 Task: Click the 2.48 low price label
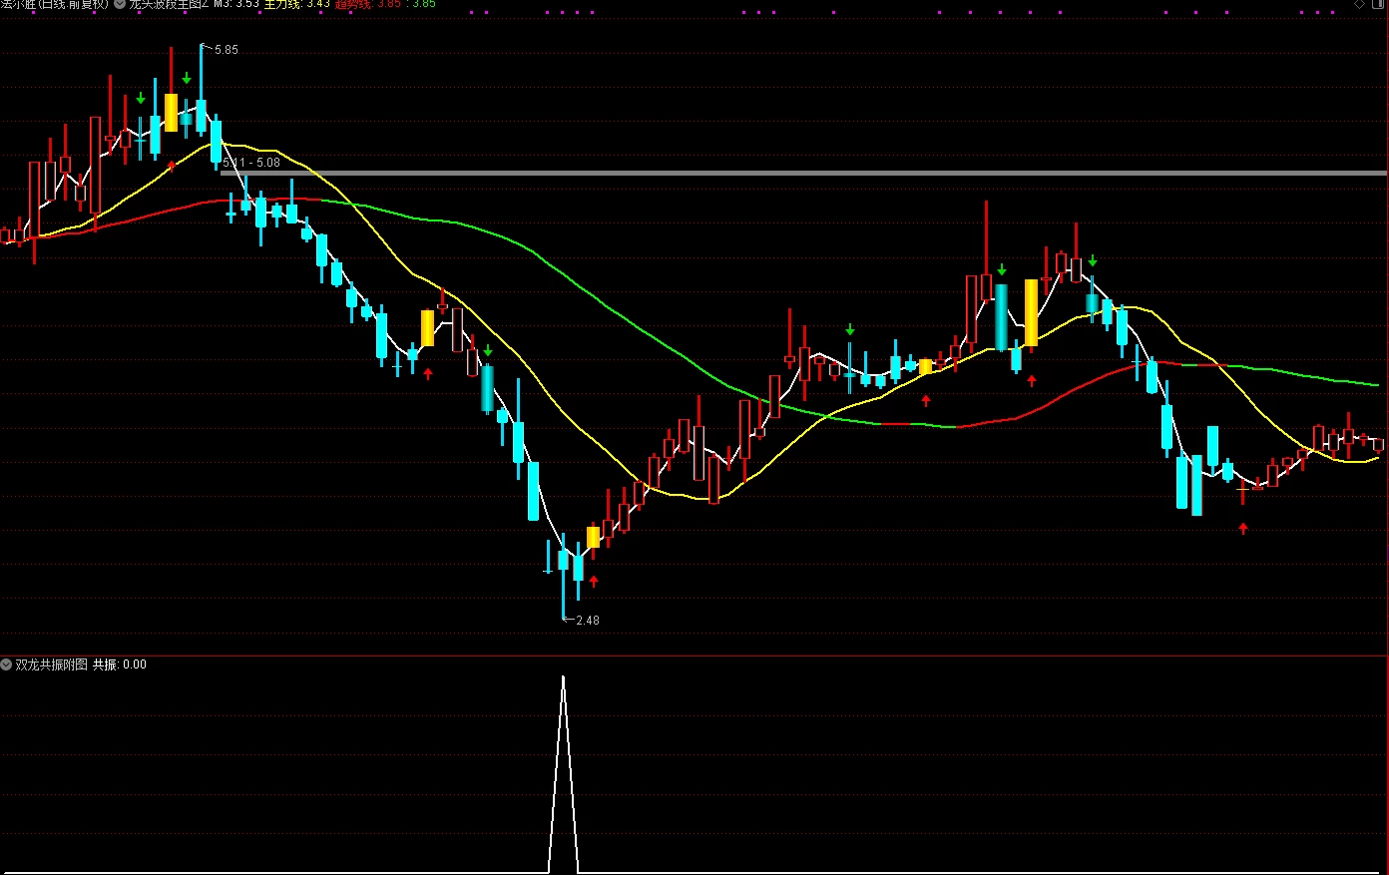click(588, 621)
